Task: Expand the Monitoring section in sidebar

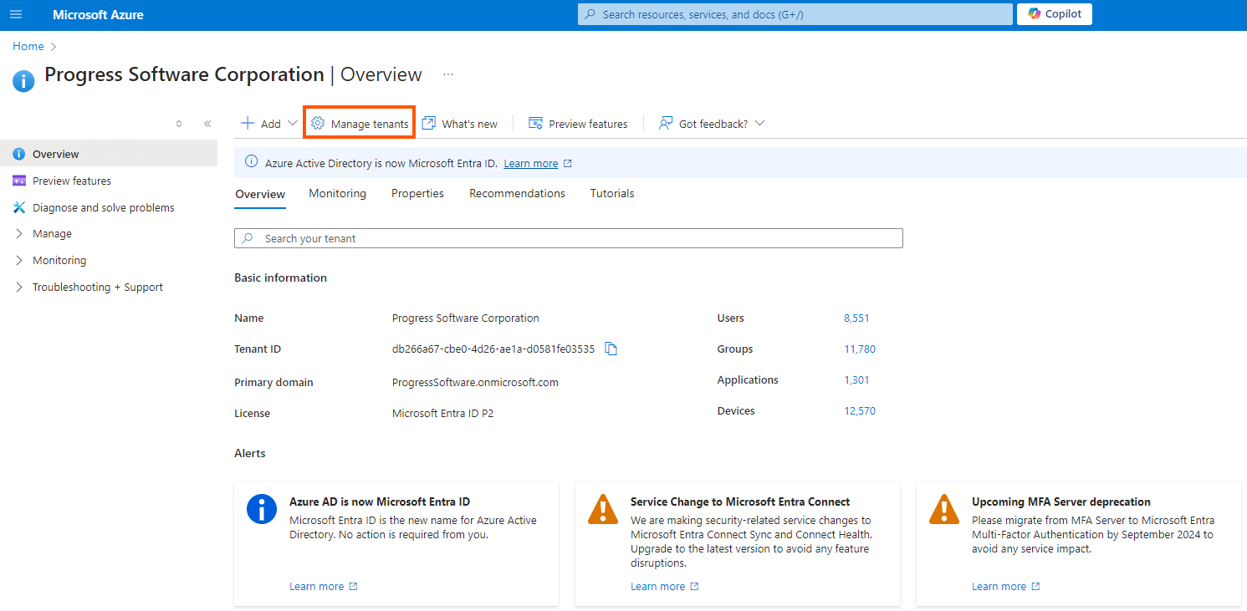Action: [19, 261]
